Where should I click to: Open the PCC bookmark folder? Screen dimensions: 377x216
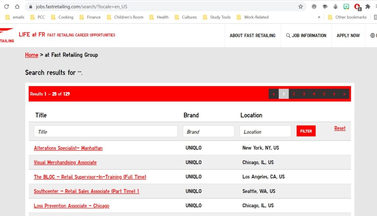(38, 17)
